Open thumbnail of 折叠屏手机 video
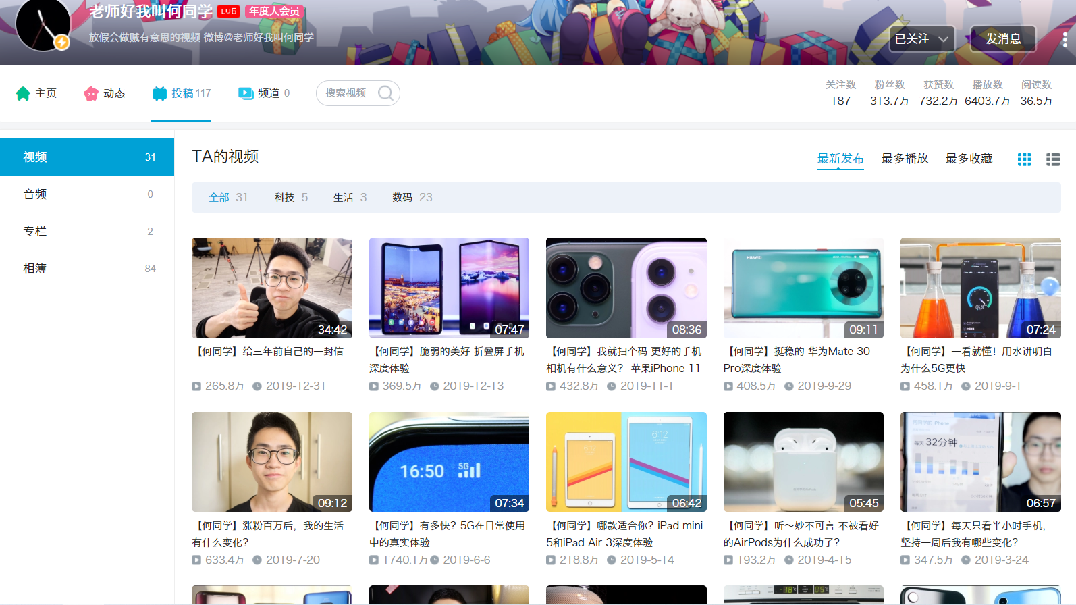The width and height of the screenshot is (1076, 605). pos(449,288)
